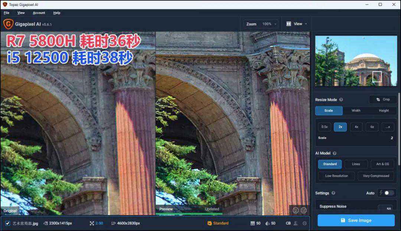The image size is (401, 231).
Task: Uncheck the 艺术宫局部.jpg file checkbox
Action: tap(7, 223)
